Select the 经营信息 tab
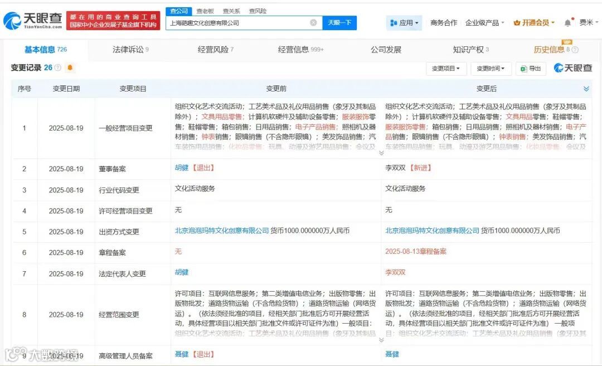This screenshot has height=366, width=602. pyautogui.click(x=301, y=50)
